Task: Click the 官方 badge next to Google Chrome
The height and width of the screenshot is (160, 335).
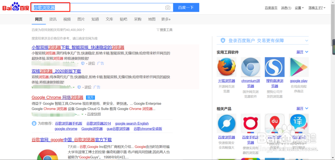Action: 90,98
